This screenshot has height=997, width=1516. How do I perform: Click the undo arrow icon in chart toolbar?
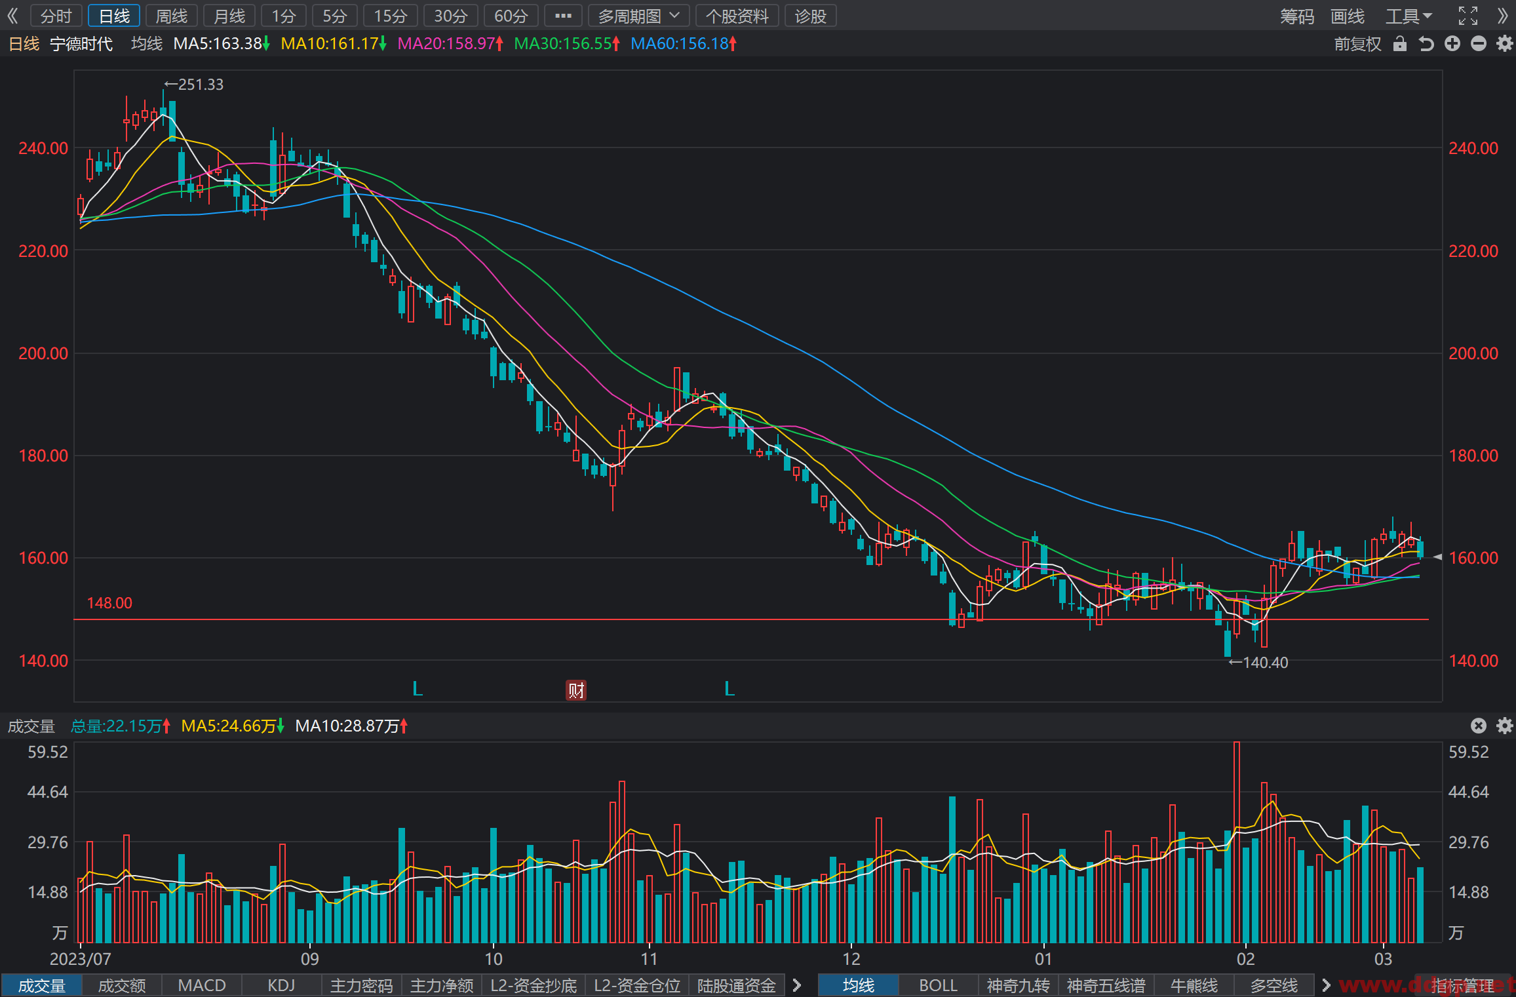click(x=1426, y=44)
